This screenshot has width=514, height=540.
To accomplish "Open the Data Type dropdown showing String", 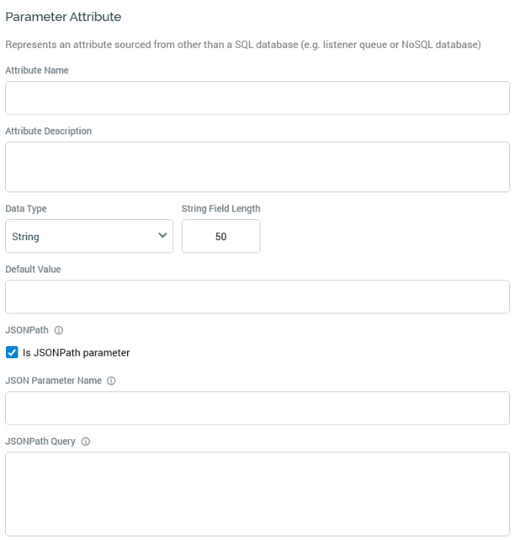I will tap(88, 237).
